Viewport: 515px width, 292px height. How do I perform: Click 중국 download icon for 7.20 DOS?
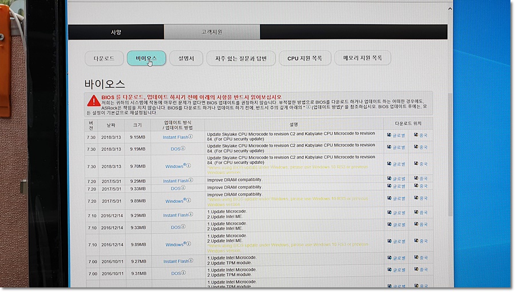(x=416, y=186)
